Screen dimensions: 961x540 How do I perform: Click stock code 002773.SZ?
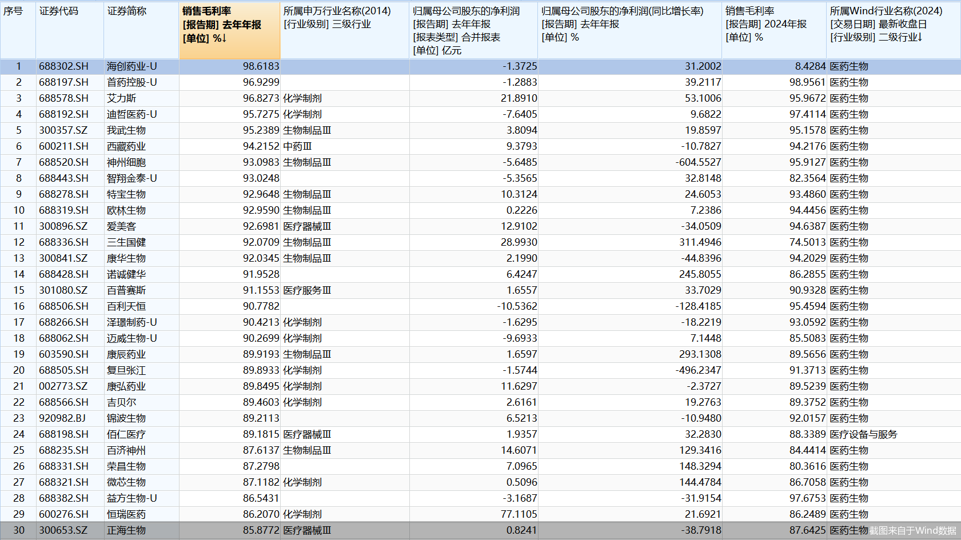(63, 386)
